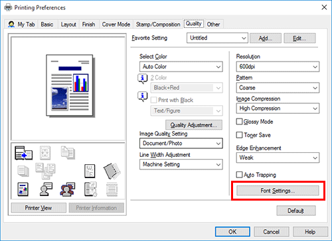Viewport: 332px width, 241px height.
Task: Expand the Image Compression dropdown
Action: coord(278,109)
